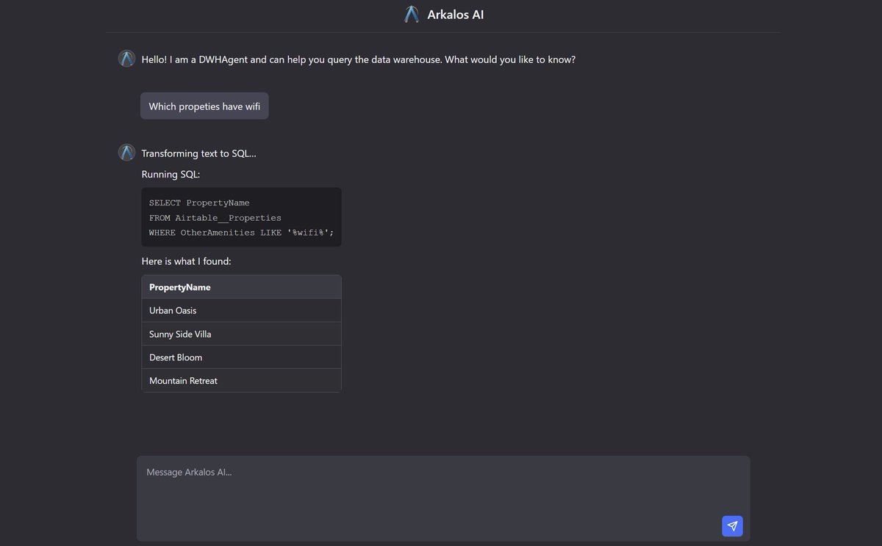Click the send message arrow button
Image resolution: width=882 pixels, height=546 pixels.
(732, 526)
